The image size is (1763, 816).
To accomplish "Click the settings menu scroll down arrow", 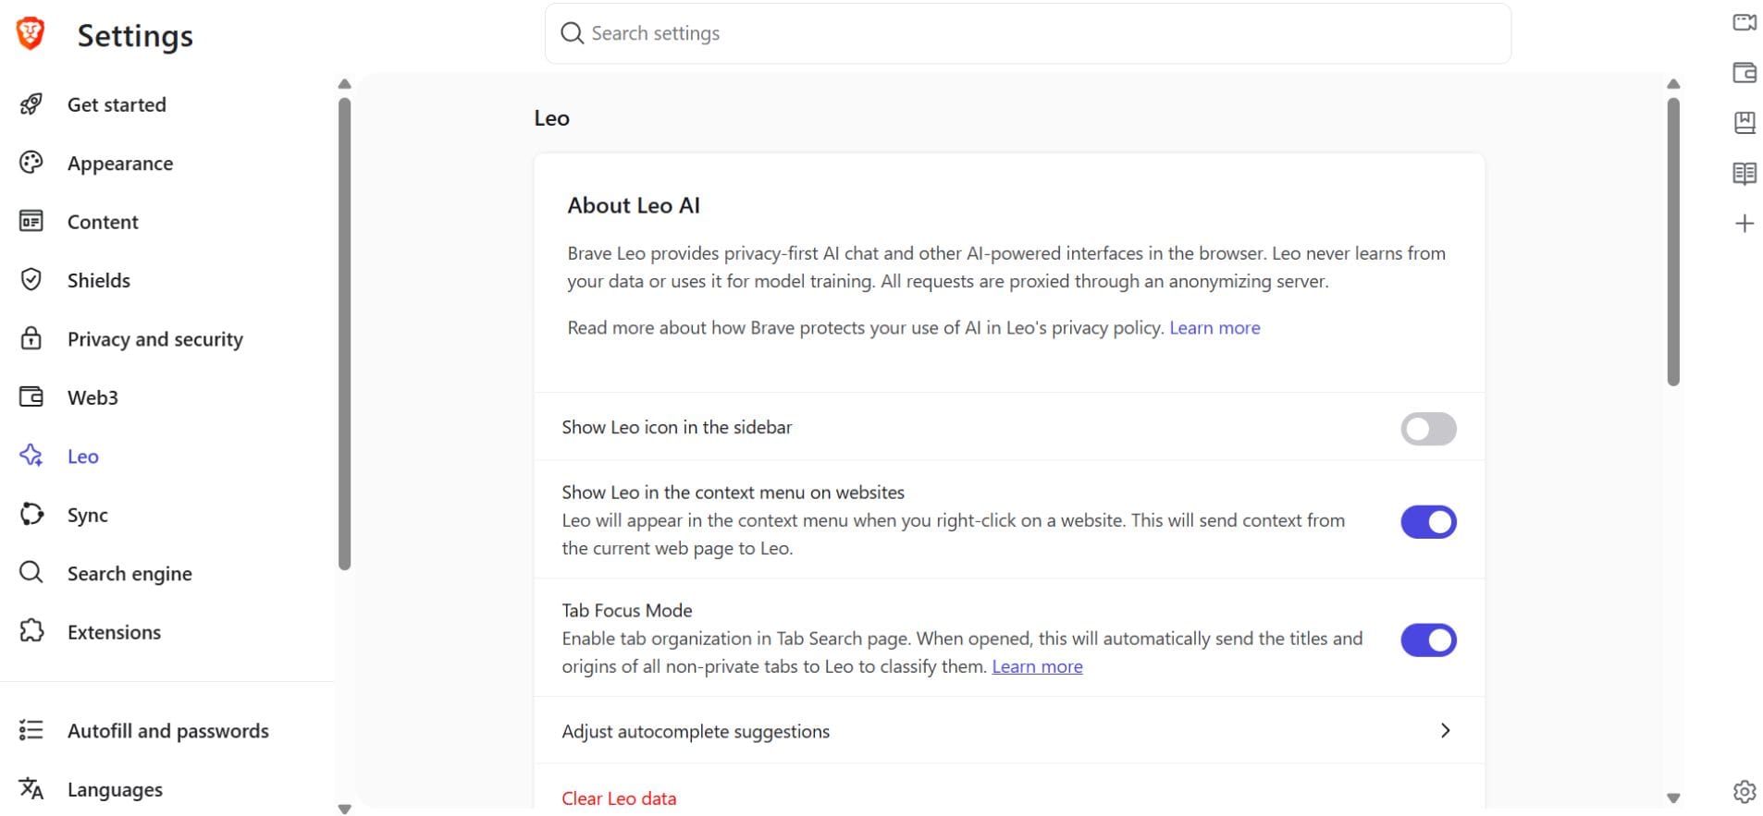I will pos(345,809).
